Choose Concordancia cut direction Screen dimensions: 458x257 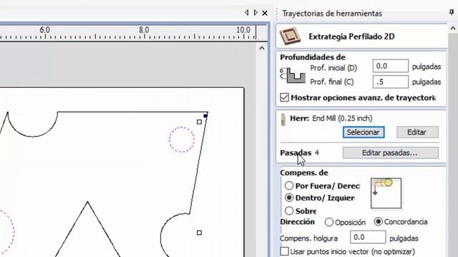379,222
